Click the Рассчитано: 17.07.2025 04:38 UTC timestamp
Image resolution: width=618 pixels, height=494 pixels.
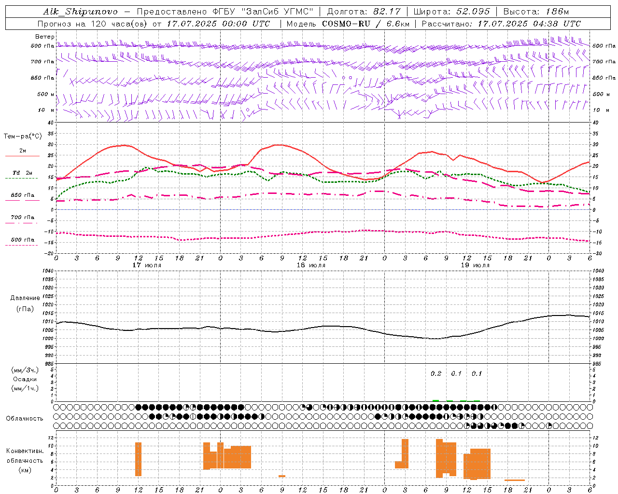click(x=501, y=24)
